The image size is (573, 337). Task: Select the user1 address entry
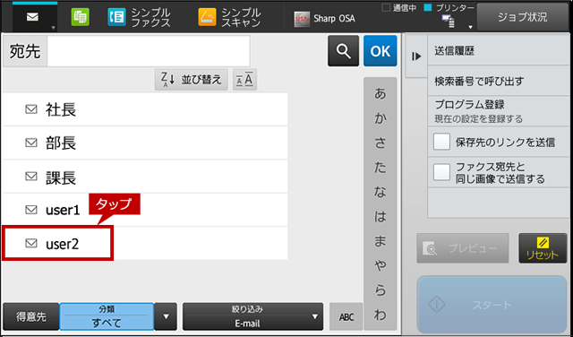click(145, 210)
